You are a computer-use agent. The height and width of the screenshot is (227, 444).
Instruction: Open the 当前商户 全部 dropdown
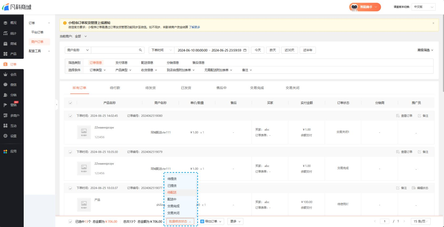pos(81,36)
